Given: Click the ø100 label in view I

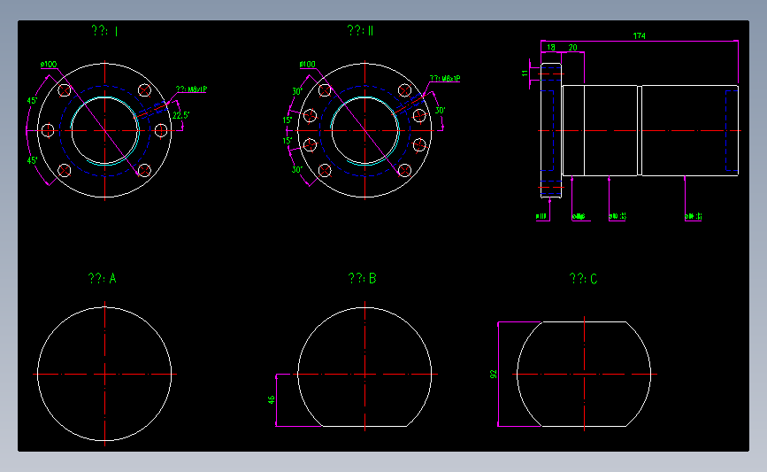Looking at the screenshot, I should (49, 64).
